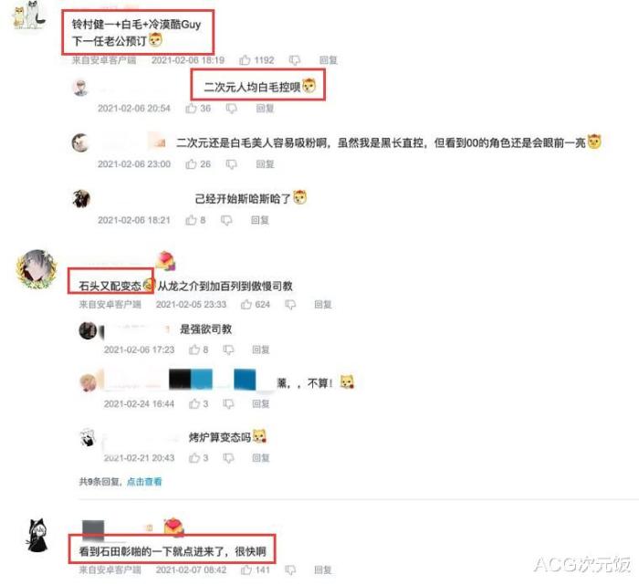Dislike the 石头又配变态 comment
Viewport: 639px width, 585px height.
[290, 305]
